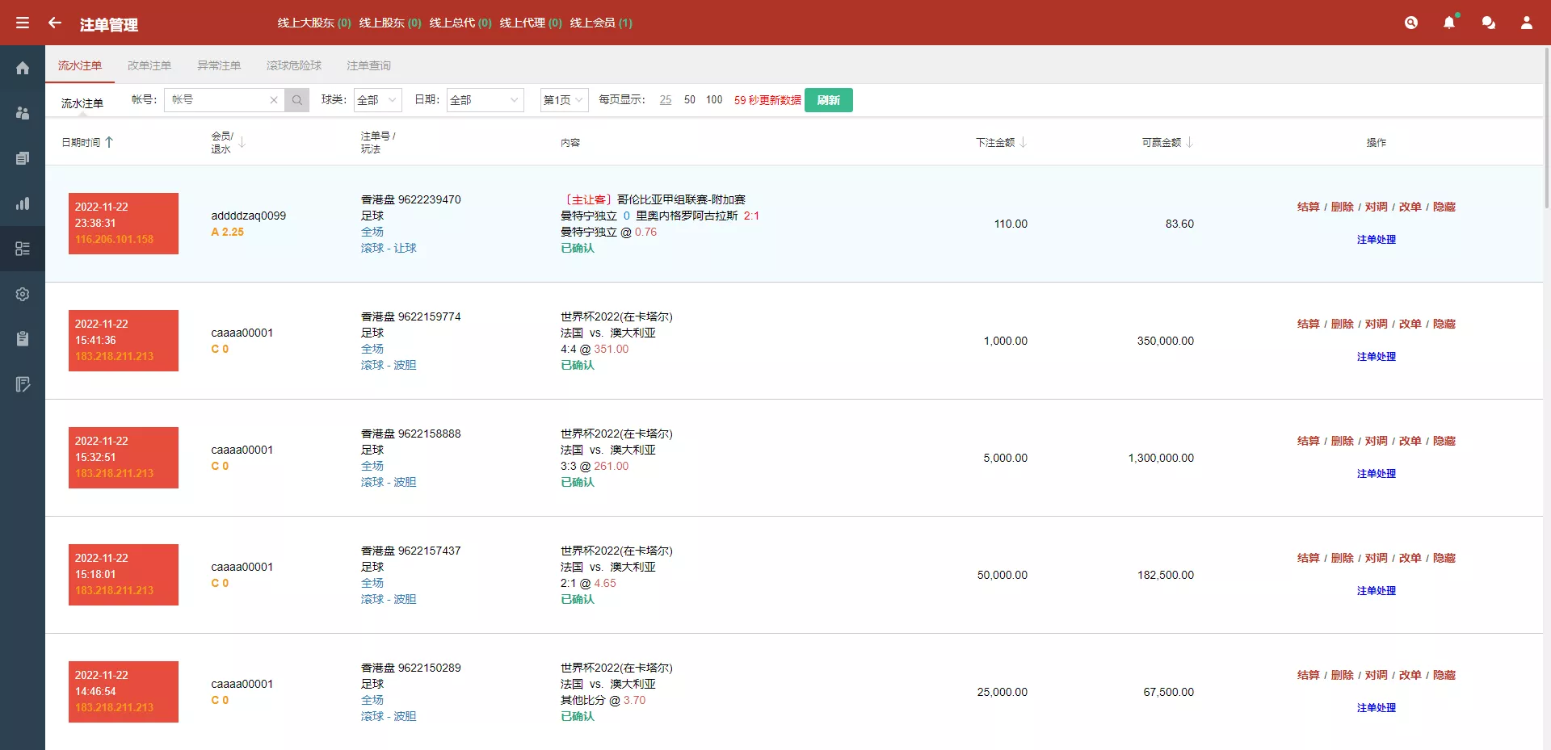Switch to the 改单注单 tab
Screen dimensions: 1551x750
point(149,65)
